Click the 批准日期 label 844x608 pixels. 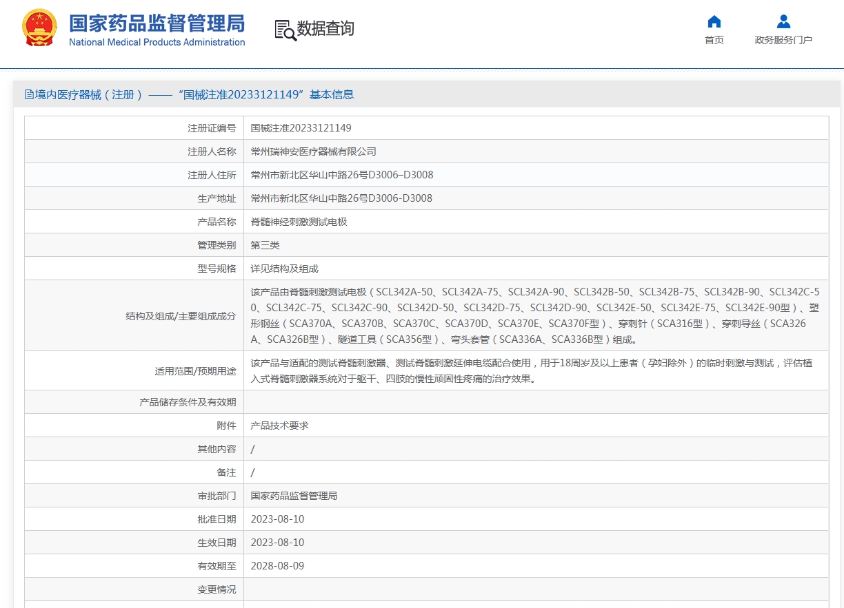pos(217,519)
